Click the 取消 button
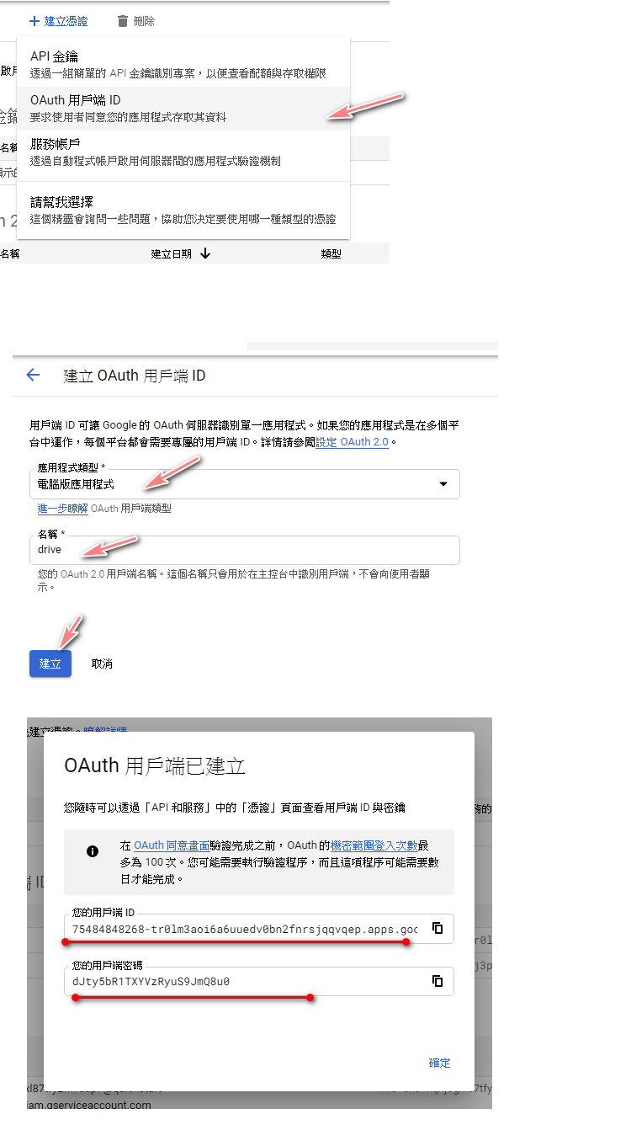This screenshot has height=1125, width=631. pos(102,664)
